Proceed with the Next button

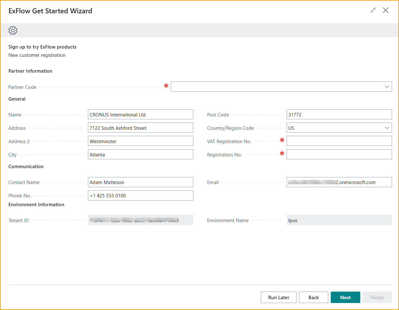[345, 297]
